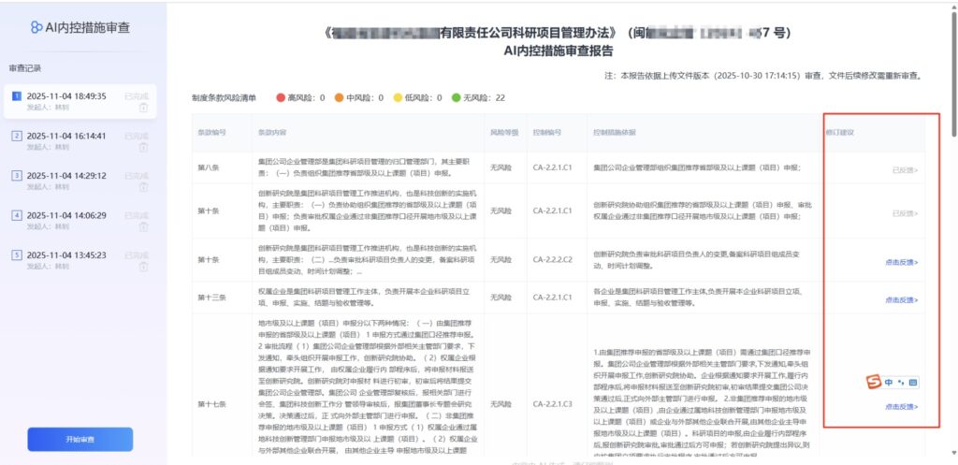Toggle Sogou 中 Chinese/English mode indicator
Viewport: 958px width, 465px height.
click(888, 382)
